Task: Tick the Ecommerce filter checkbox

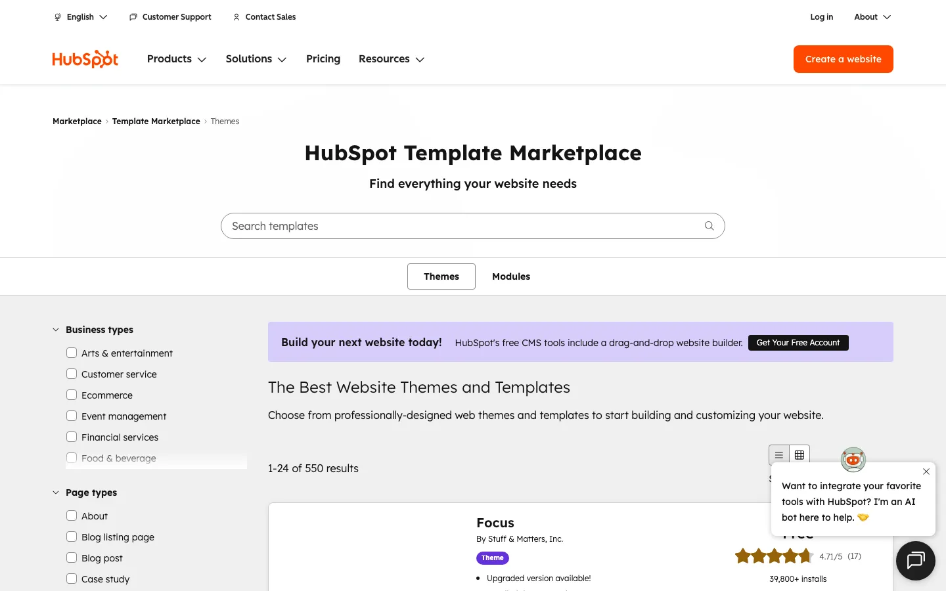Action: tap(72, 395)
